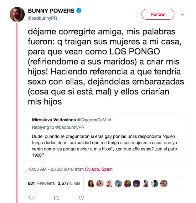Click the reply speech bubble icon

coord(31,198)
